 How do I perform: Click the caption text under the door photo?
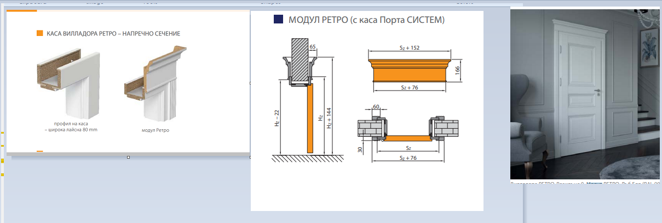585,184
